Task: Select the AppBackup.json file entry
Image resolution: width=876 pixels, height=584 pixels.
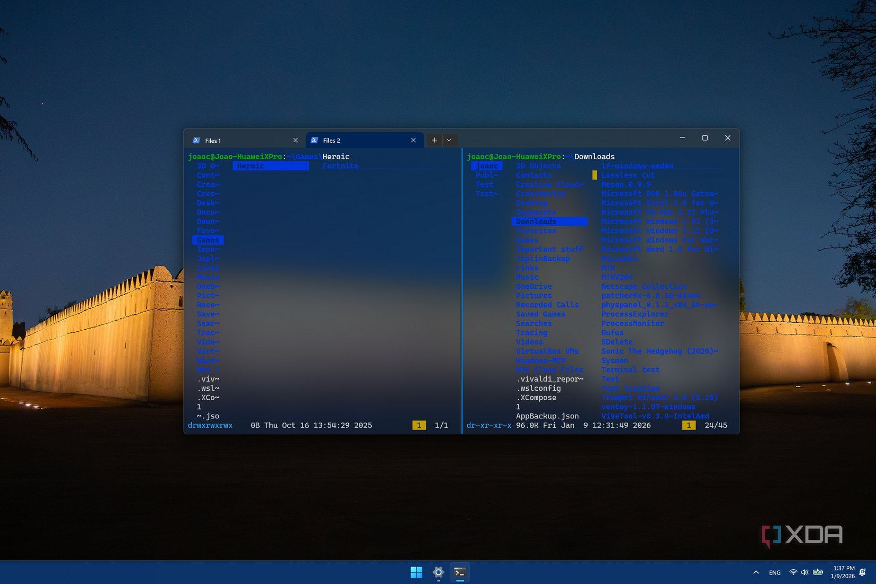Action: click(x=547, y=416)
